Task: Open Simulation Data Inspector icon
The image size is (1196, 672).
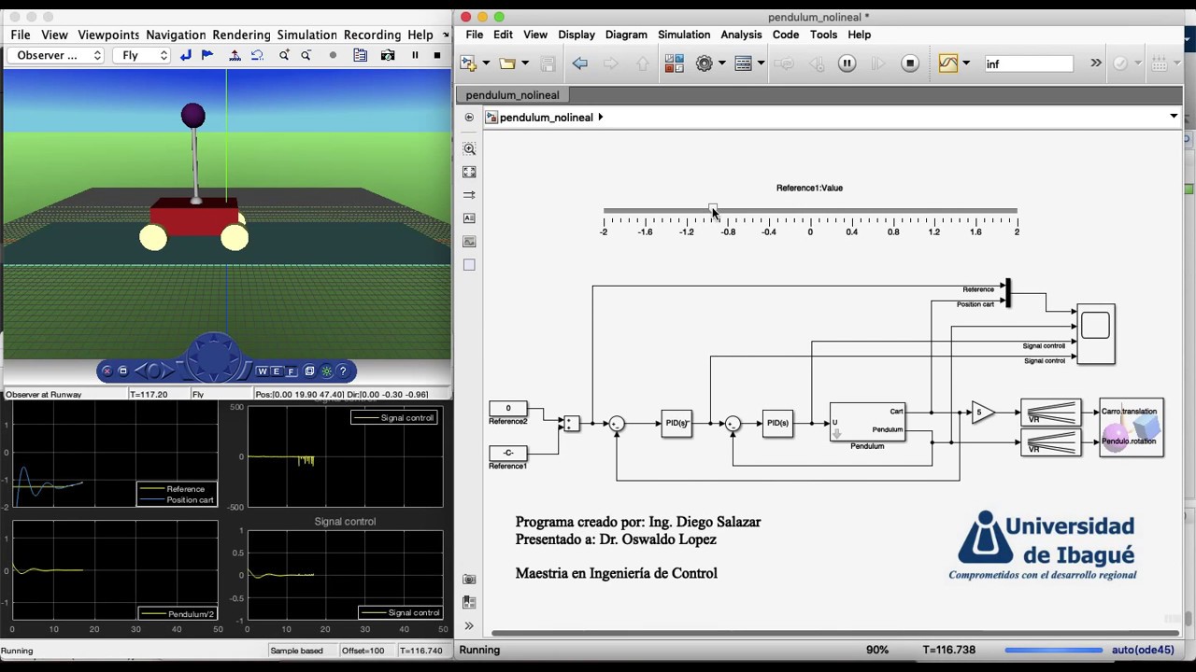Action: (x=948, y=63)
